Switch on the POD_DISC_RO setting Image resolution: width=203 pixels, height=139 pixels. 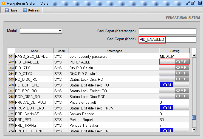[174, 97]
